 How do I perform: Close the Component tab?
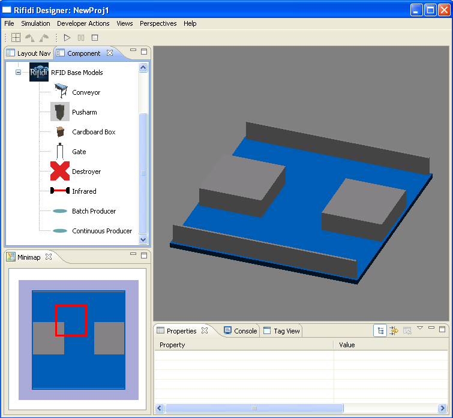click(110, 53)
